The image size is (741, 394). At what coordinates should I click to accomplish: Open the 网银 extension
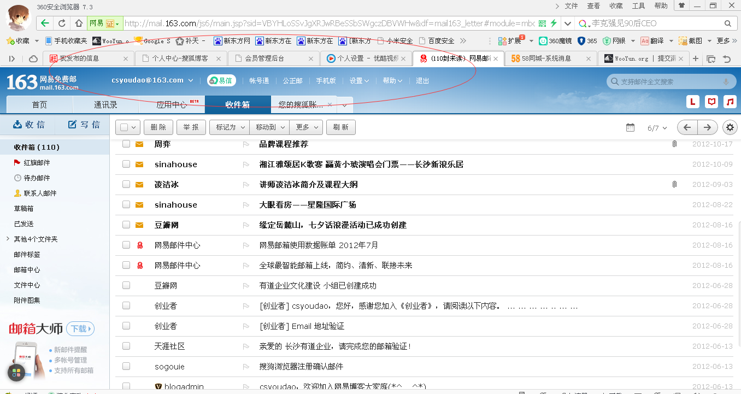(614, 41)
